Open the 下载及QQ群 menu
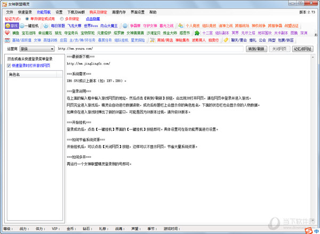Screen dimensions: 320x234 tap(76, 12)
